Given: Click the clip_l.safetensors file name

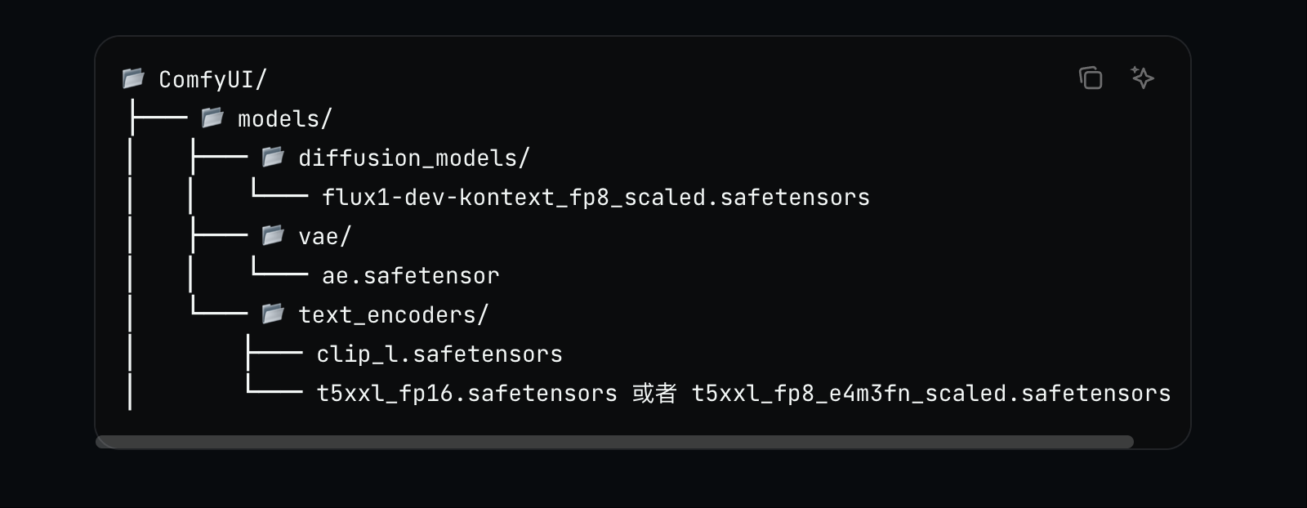Looking at the screenshot, I should [439, 354].
